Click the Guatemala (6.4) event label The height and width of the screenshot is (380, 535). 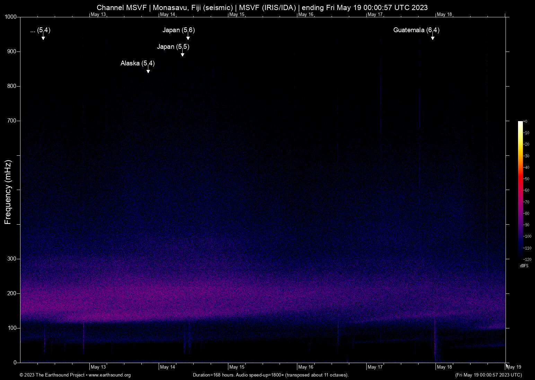point(416,30)
